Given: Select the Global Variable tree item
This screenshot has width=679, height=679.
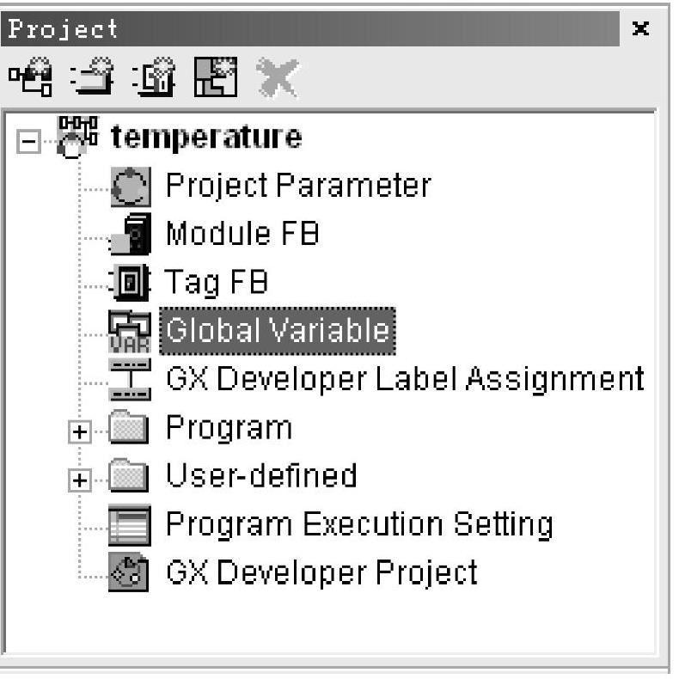Looking at the screenshot, I should click(278, 331).
